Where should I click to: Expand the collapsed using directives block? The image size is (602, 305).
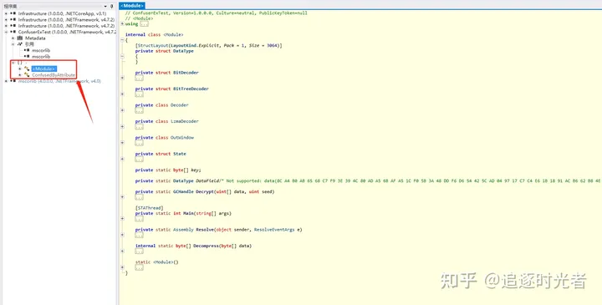tap(144, 23)
